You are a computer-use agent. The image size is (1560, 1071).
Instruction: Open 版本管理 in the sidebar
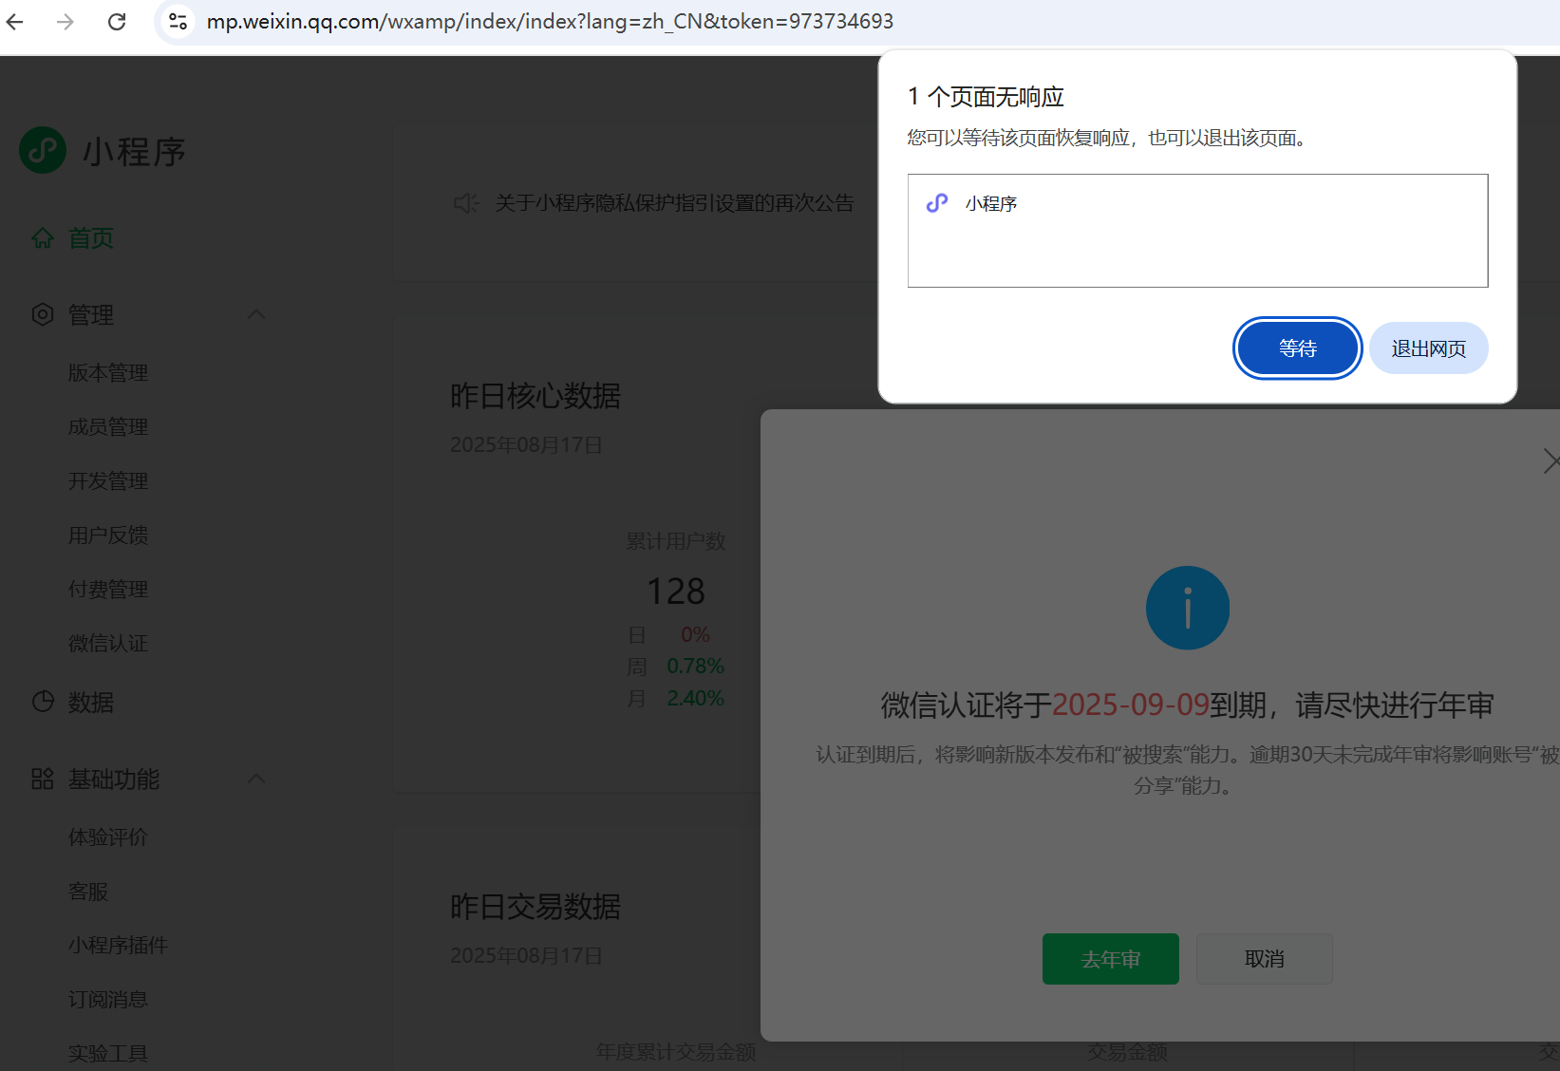click(x=108, y=373)
